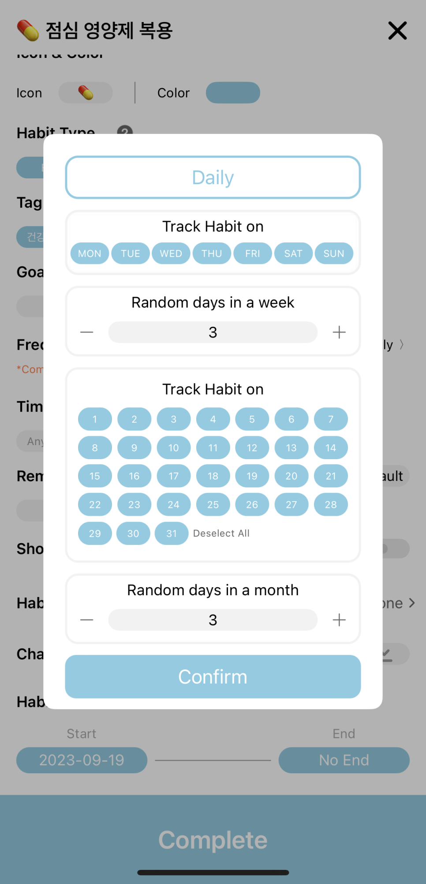Click Deselect All days link
The image size is (426, 884).
(221, 533)
